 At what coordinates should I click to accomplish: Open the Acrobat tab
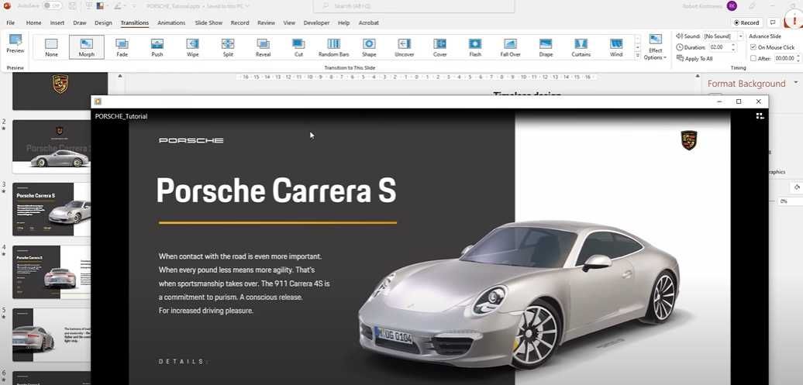369,22
